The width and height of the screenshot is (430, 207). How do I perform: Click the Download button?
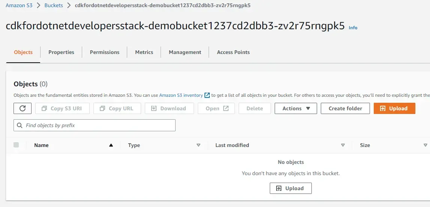169,108
